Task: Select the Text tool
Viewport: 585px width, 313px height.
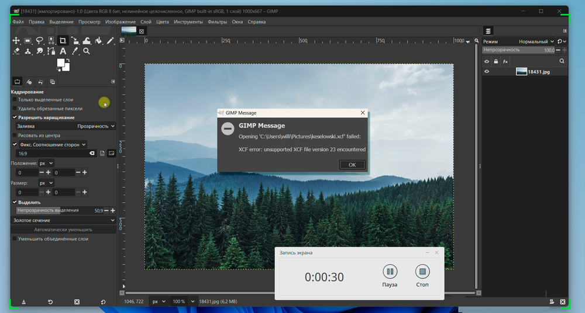Action: 63,51
